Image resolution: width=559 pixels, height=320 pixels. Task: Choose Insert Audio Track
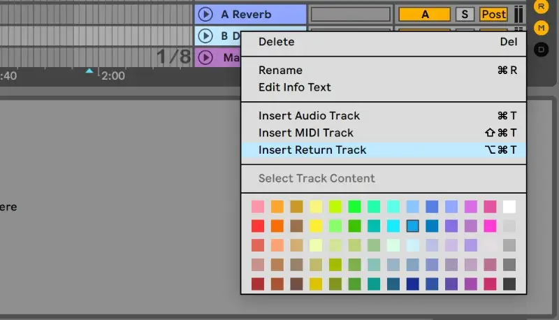tap(309, 115)
